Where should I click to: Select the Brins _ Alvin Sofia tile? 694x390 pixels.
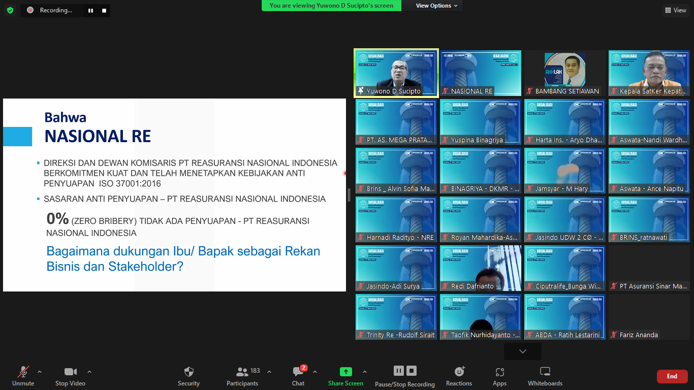tap(396, 170)
